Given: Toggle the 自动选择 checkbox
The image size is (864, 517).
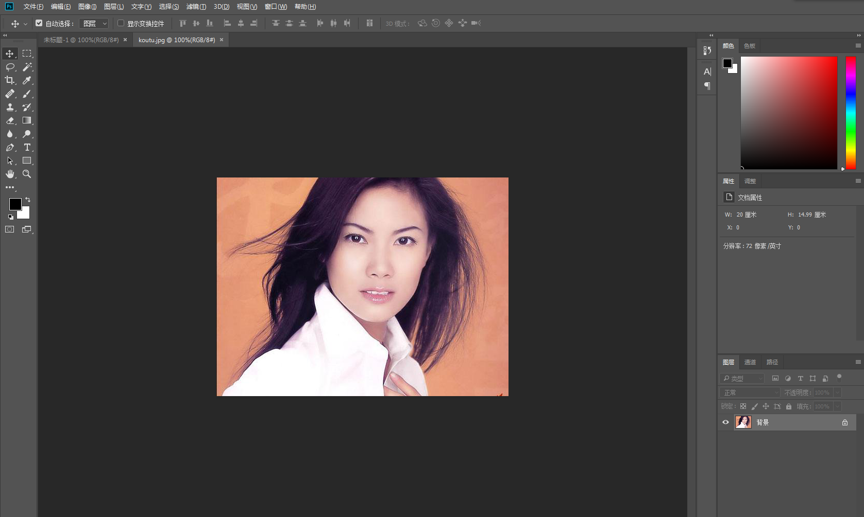Looking at the screenshot, I should (39, 23).
